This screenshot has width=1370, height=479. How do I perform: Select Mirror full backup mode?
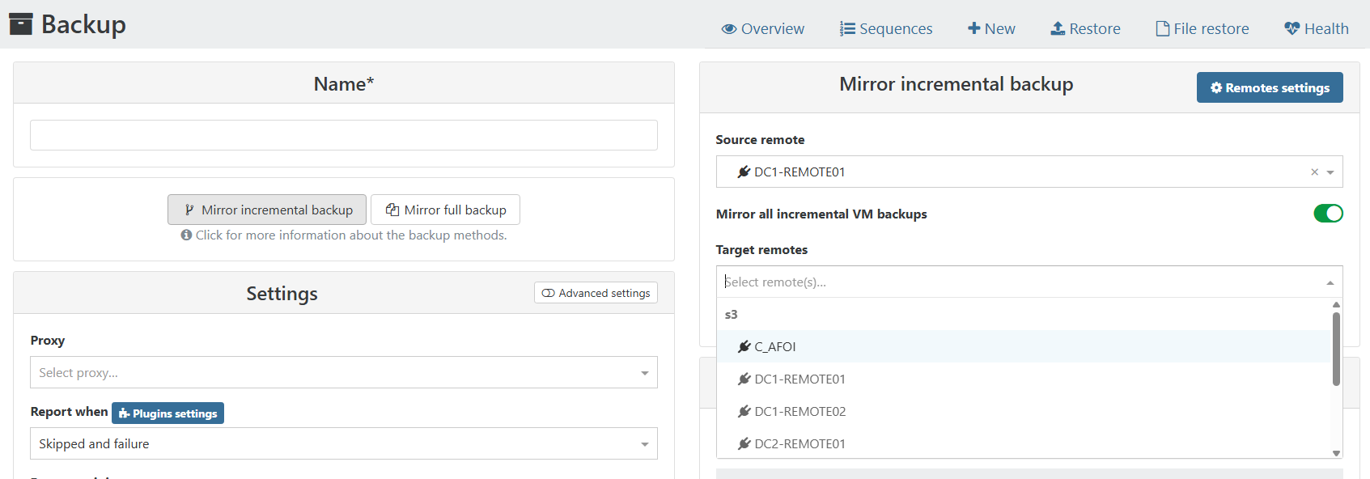coord(445,210)
